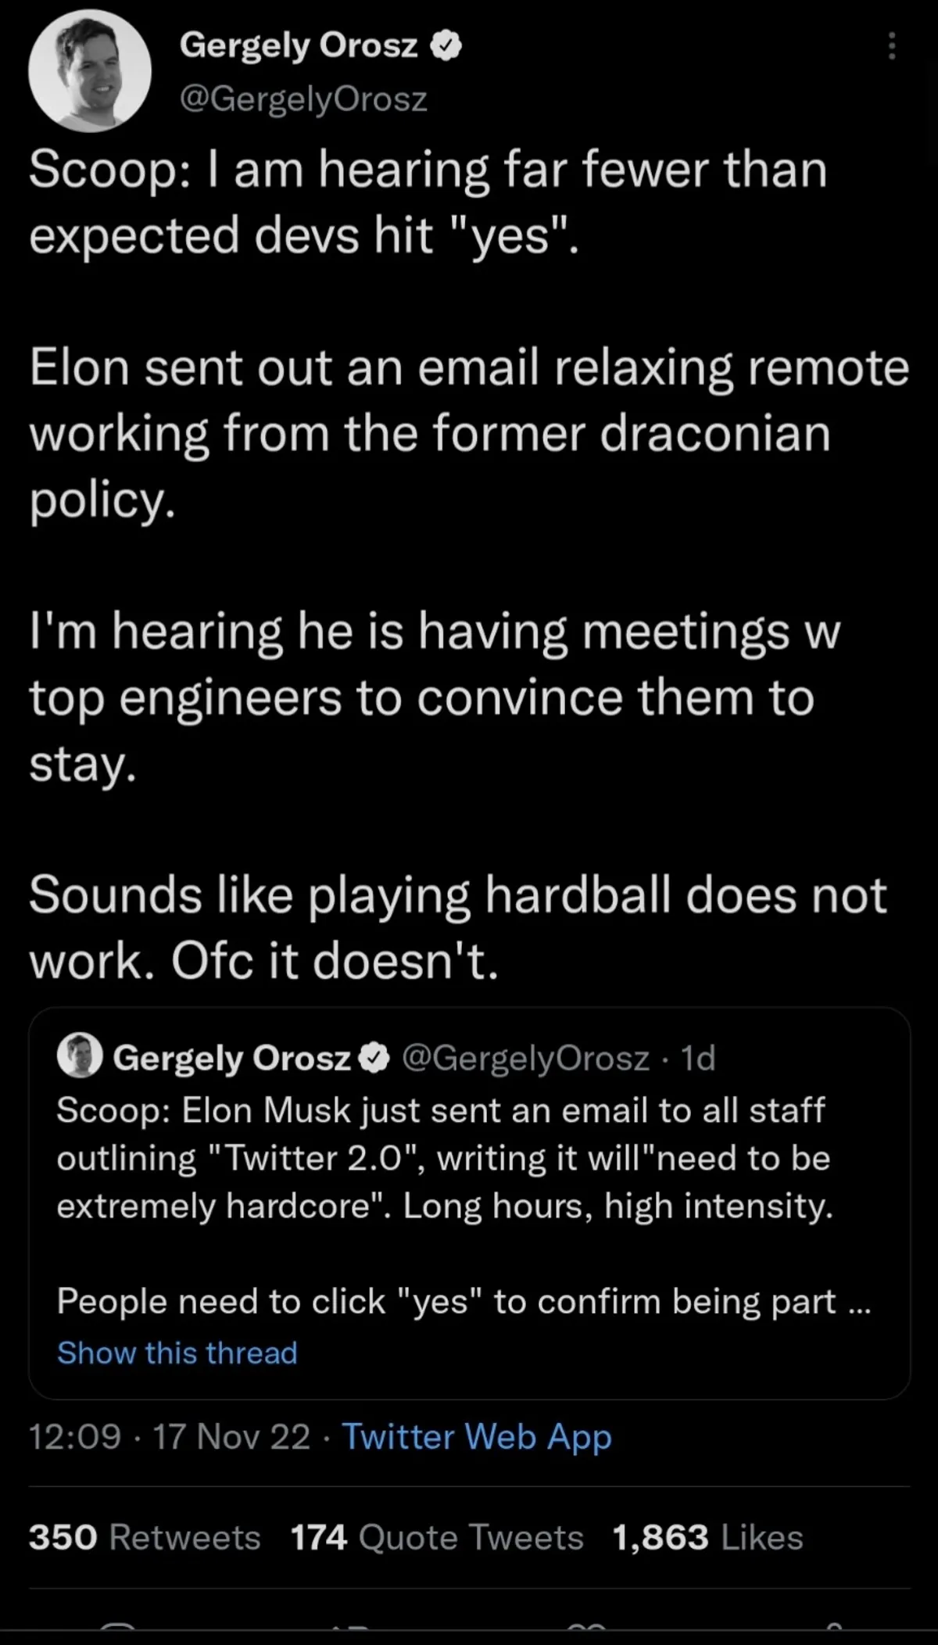Open the author name in the quoted tweet
Image resolution: width=938 pixels, height=1645 pixels.
point(231,1058)
